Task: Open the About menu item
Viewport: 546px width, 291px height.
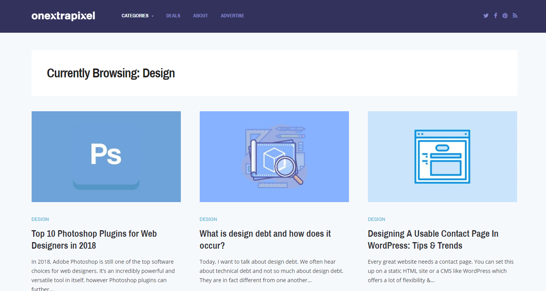Action: click(201, 16)
